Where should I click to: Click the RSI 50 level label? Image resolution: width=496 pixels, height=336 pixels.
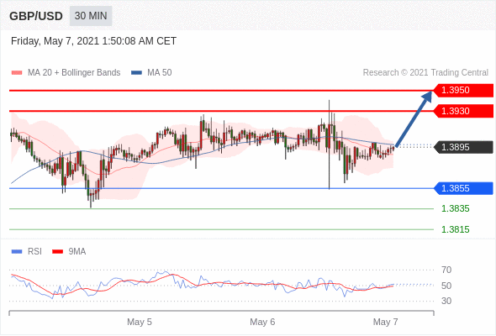(446, 286)
